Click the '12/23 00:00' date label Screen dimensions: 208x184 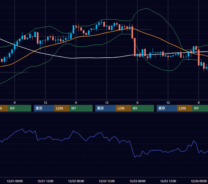coord(137,181)
